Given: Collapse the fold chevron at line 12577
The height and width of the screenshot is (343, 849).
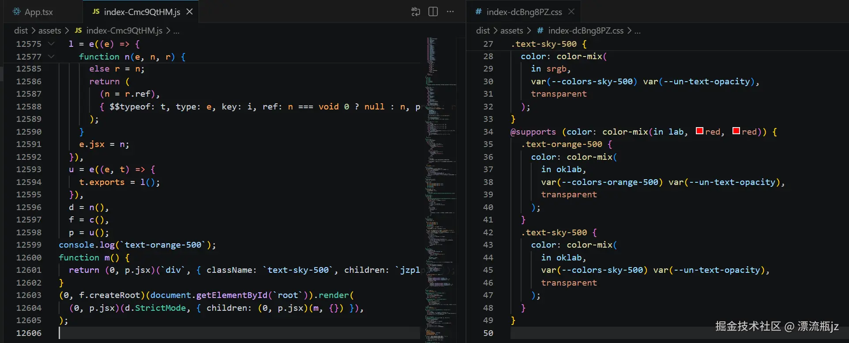Looking at the screenshot, I should coord(51,57).
